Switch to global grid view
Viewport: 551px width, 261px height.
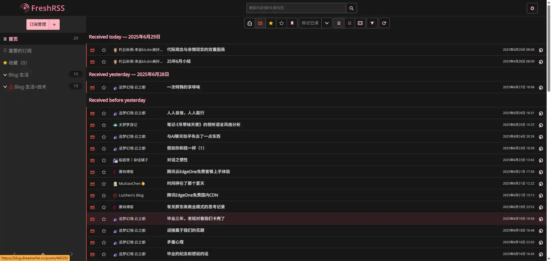pyautogui.click(x=349, y=23)
